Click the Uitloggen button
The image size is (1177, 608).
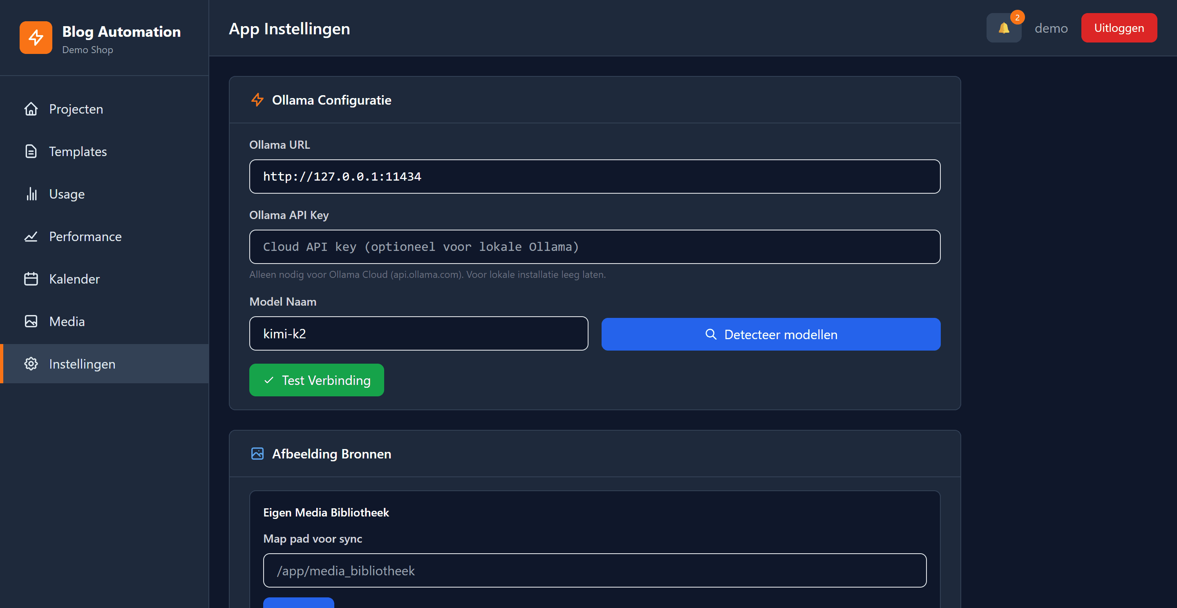click(1119, 28)
